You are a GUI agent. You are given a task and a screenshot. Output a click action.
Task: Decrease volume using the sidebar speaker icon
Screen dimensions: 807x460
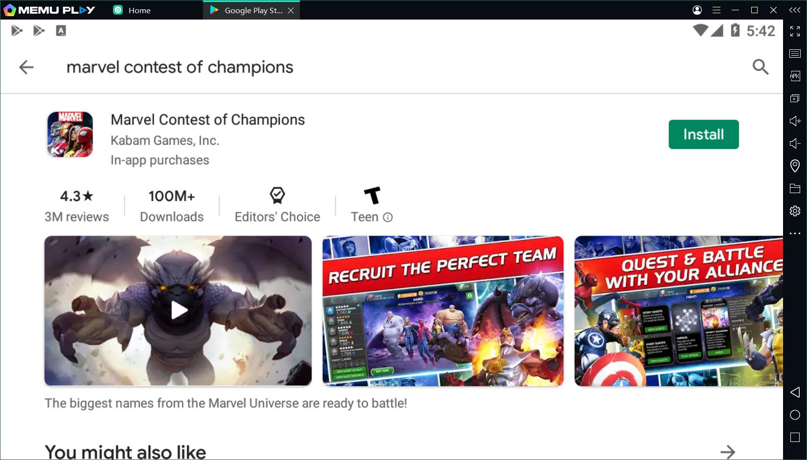795,143
